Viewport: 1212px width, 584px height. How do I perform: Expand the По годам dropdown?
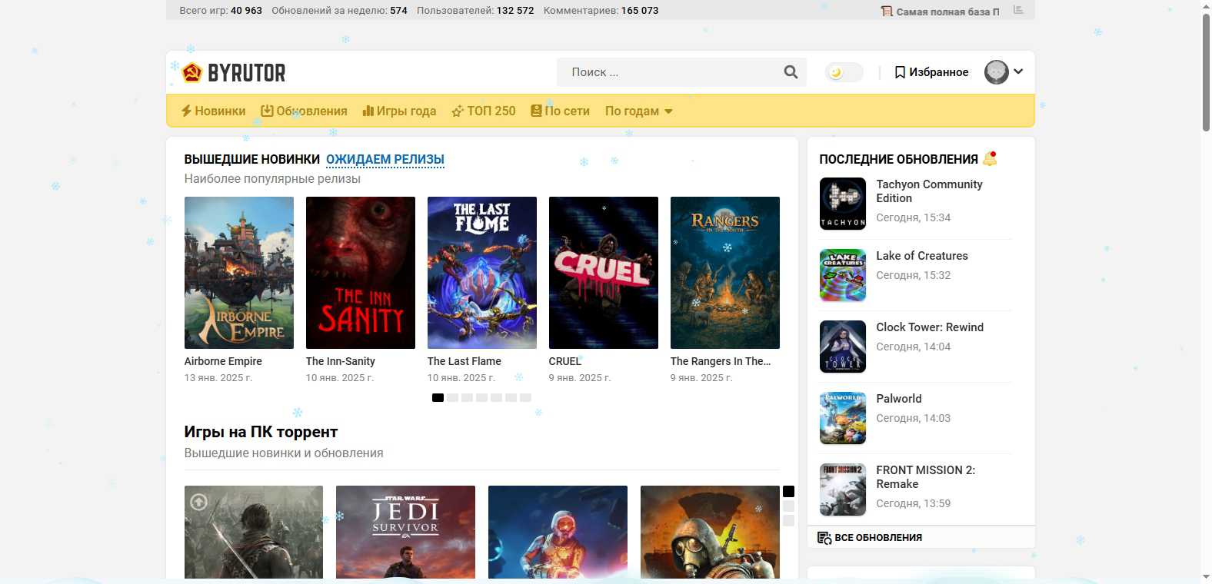click(638, 111)
